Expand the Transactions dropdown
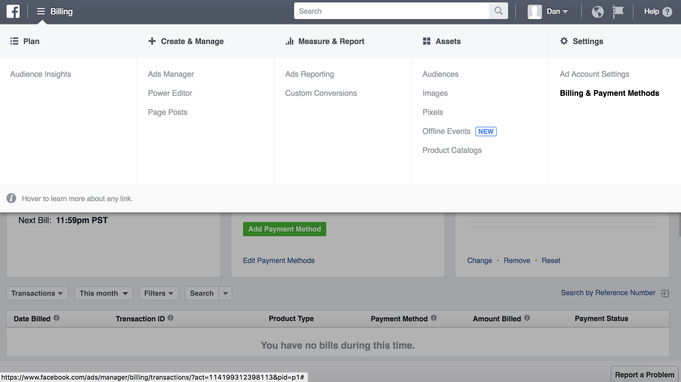The image size is (681, 382). pos(37,293)
